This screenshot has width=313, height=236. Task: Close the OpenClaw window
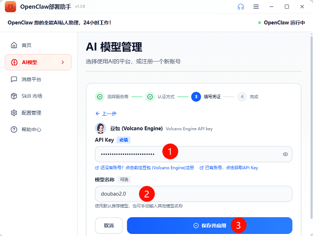pyautogui.click(x=302, y=7)
